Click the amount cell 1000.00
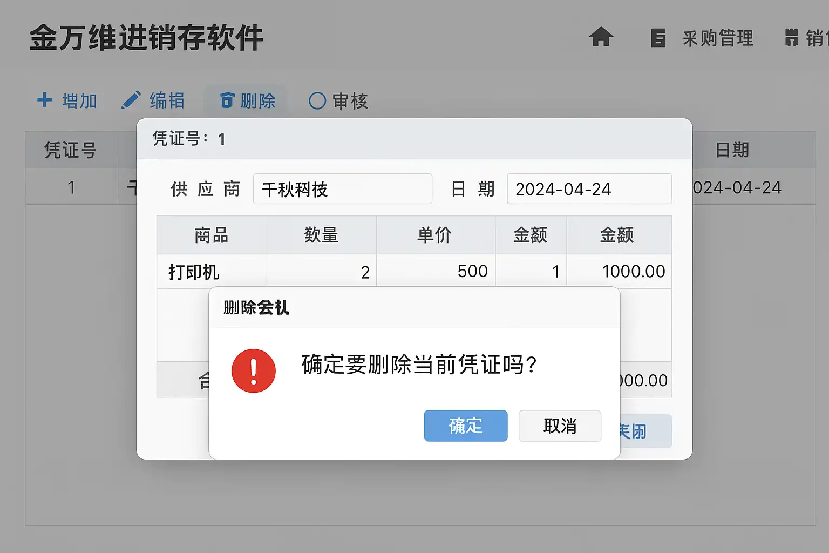Image resolution: width=829 pixels, height=553 pixels. click(x=619, y=271)
